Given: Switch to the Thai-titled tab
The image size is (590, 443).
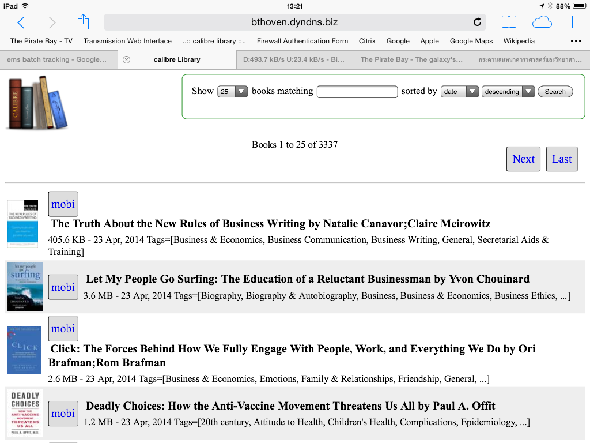Looking at the screenshot, I should click(531, 59).
